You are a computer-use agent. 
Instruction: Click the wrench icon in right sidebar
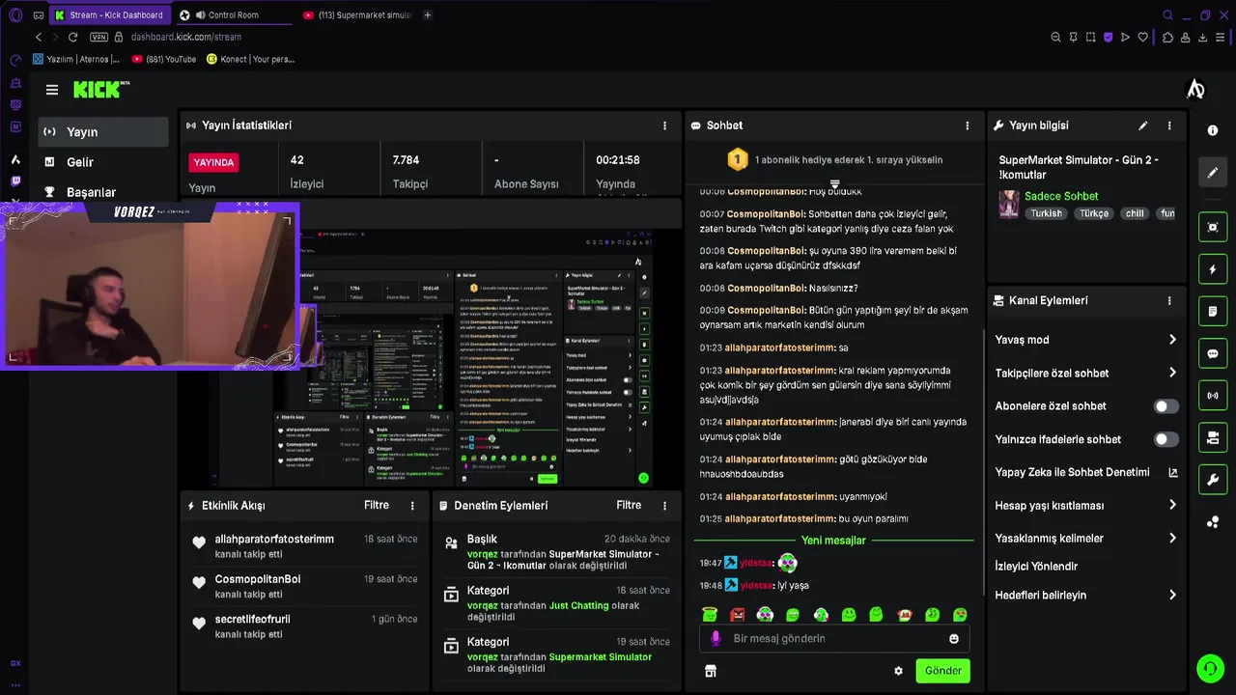[x=1213, y=480]
